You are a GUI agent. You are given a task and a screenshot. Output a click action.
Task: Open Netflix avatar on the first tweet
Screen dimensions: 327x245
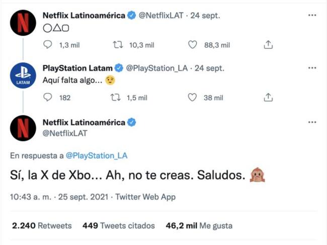click(x=23, y=23)
